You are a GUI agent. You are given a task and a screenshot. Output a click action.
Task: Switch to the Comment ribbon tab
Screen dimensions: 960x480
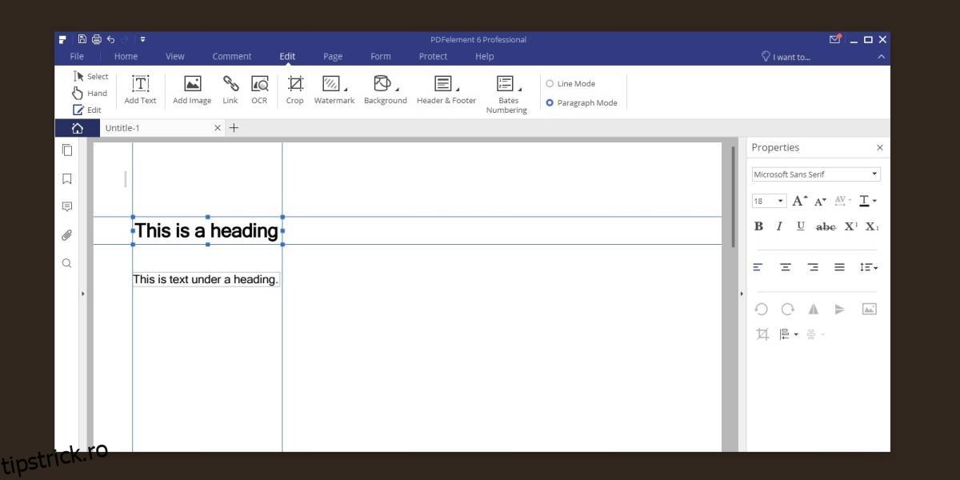click(231, 57)
